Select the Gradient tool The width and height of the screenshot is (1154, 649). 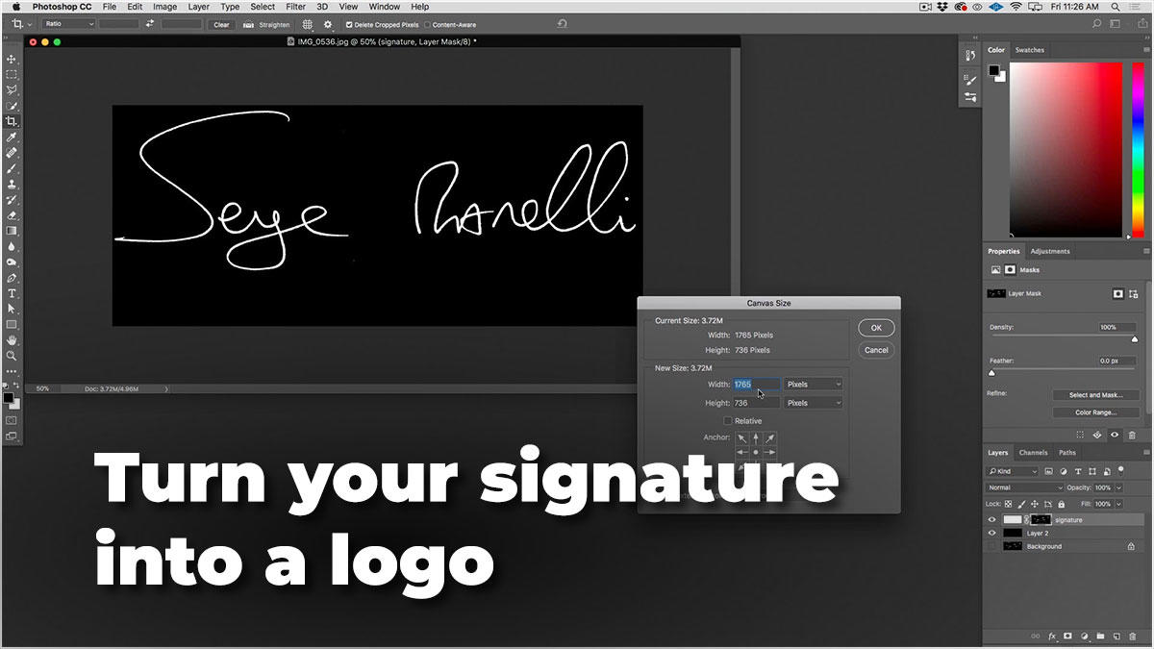12,231
